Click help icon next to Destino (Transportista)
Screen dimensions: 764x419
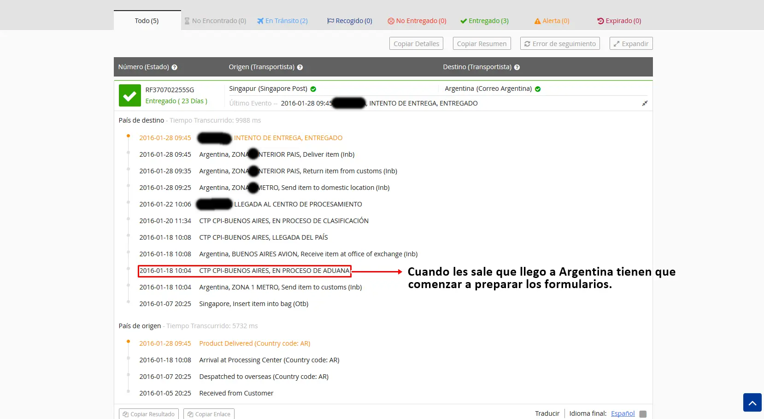click(517, 67)
